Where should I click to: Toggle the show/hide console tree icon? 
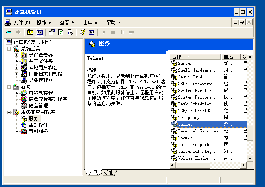40,32
